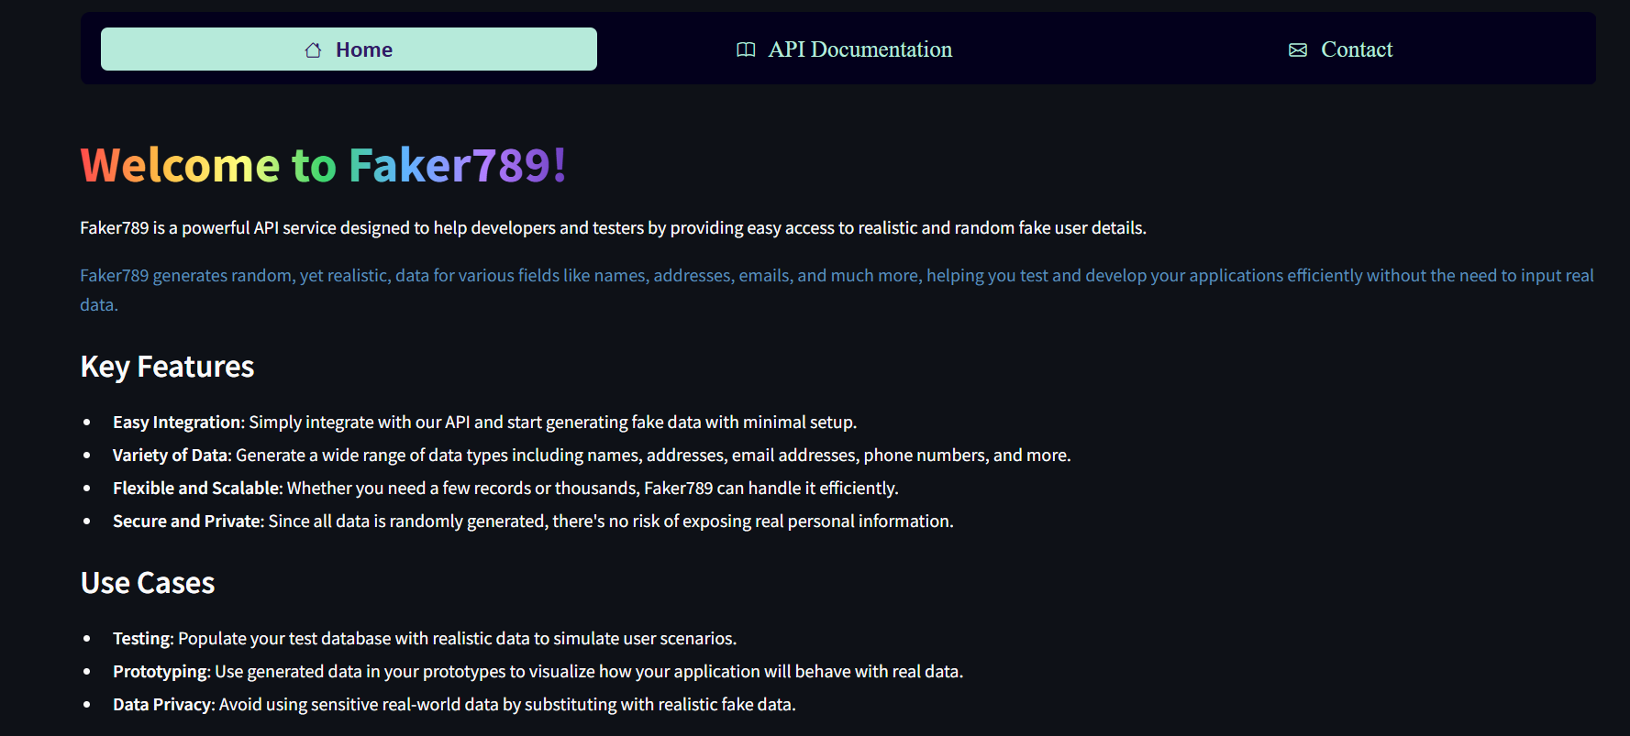Click the house icon in Home tab
Viewport: 1630px width, 736px height.
coord(313,50)
